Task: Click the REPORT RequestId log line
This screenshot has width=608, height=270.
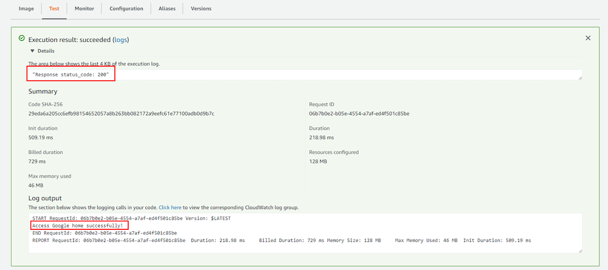Action: tap(280, 240)
